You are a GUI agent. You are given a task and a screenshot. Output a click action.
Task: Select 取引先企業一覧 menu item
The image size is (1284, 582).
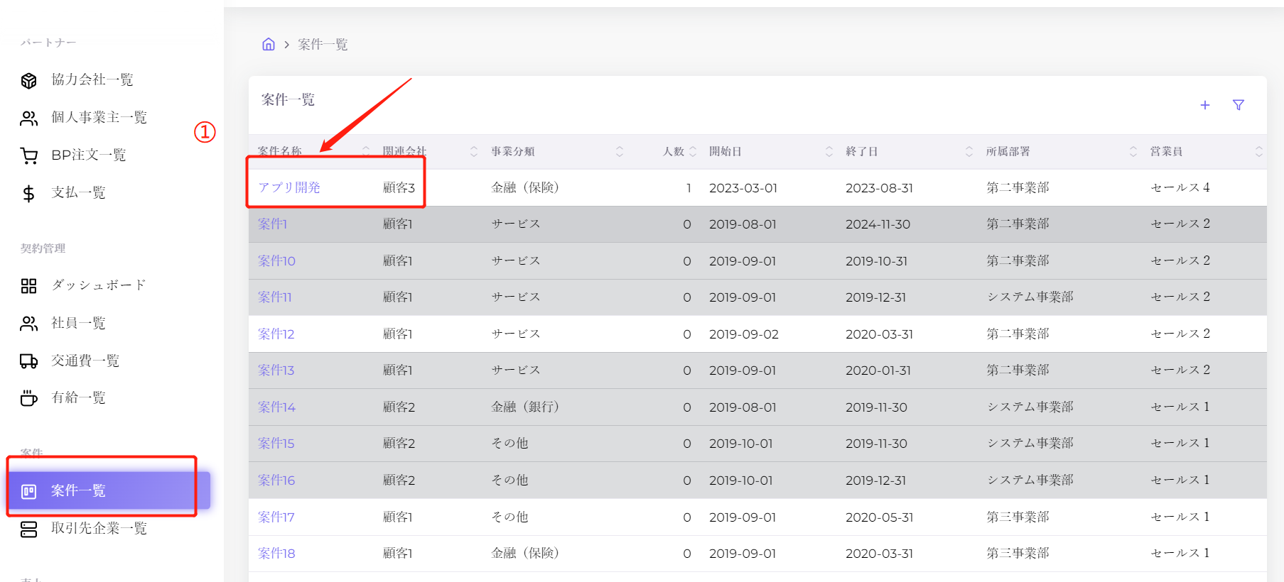[99, 528]
